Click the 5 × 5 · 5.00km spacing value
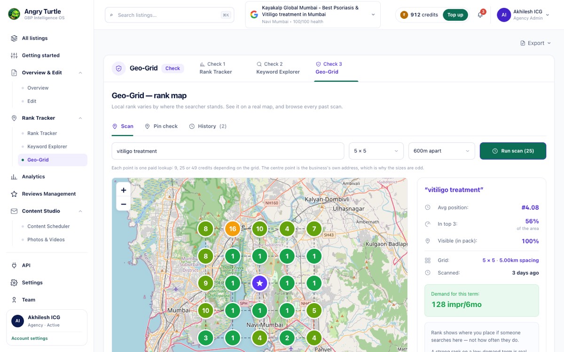This screenshot has width=564, height=352. pyautogui.click(x=510, y=260)
